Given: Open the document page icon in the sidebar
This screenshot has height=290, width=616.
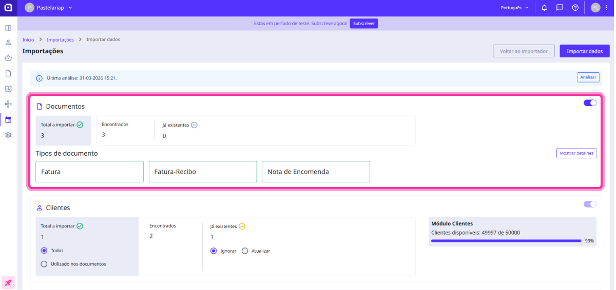Looking at the screenshot, I should 8,73.
